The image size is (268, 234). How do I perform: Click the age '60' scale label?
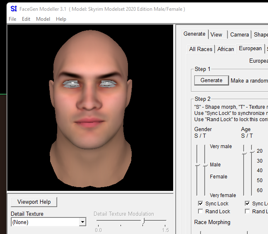pos(260,190)
